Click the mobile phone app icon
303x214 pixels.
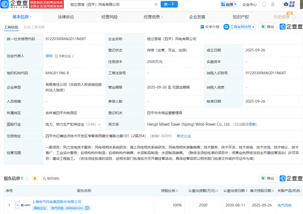coord(264,4)
